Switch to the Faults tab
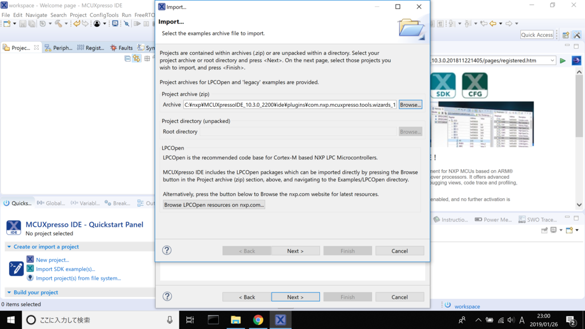Image resolution: width=585 pixels, height=329 pixels. (x=122, y=48)
